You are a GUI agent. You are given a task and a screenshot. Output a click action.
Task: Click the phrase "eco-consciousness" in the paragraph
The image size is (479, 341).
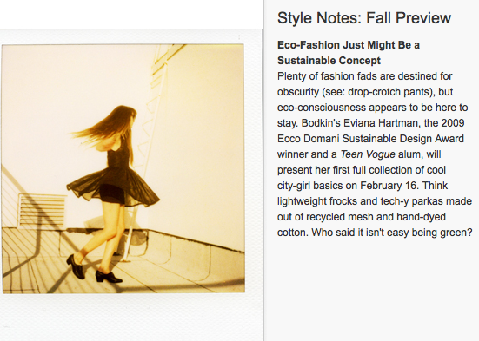click(x=322, y=108)
